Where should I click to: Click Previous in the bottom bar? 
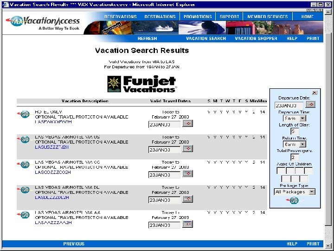tap(74, 244)
